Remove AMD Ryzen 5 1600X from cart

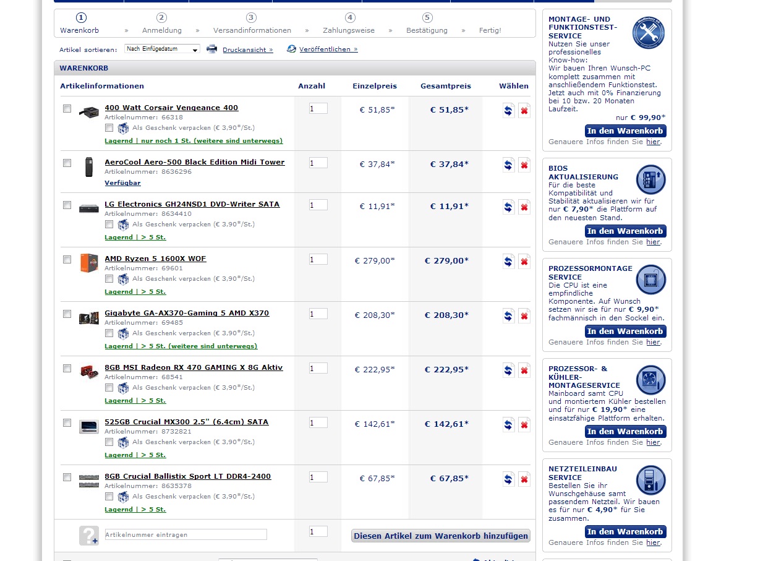pyautogui.click(x=524, y=262)
